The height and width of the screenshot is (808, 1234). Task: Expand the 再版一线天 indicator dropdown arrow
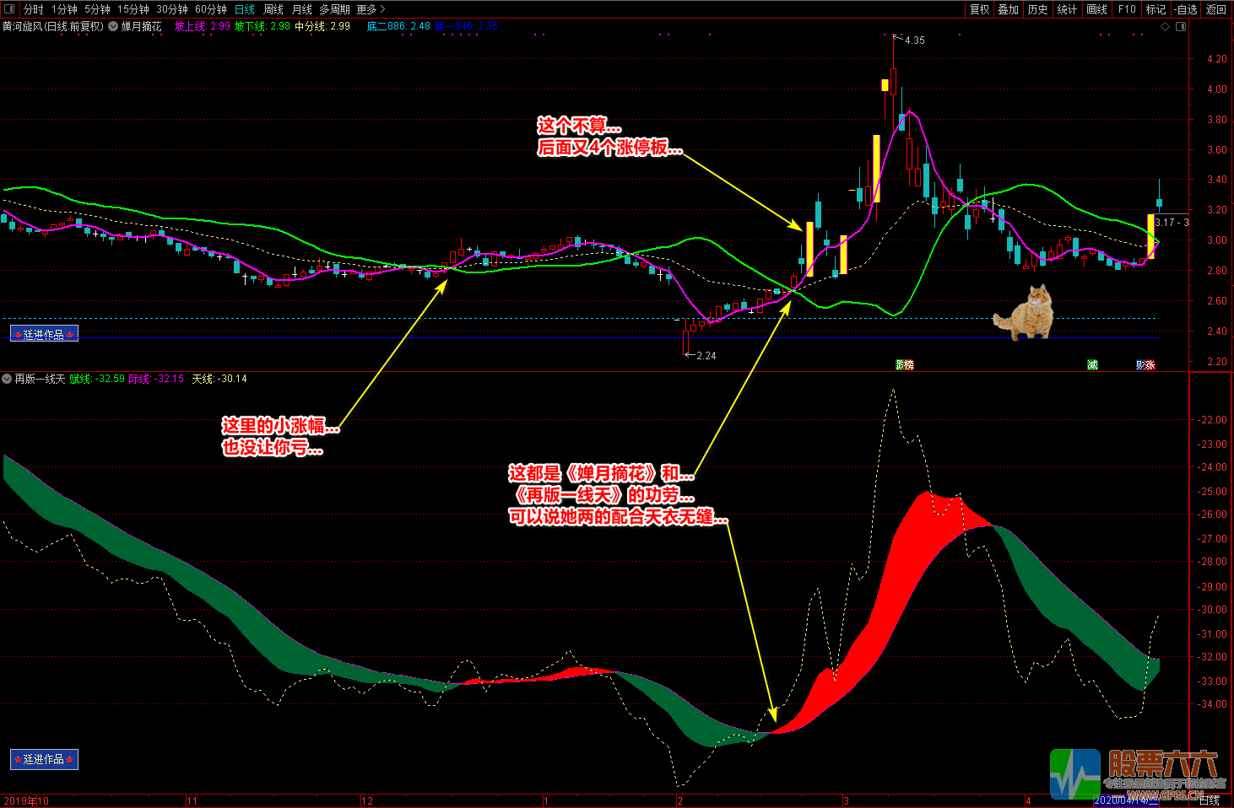pyautogui.click(x=7, y=380)
